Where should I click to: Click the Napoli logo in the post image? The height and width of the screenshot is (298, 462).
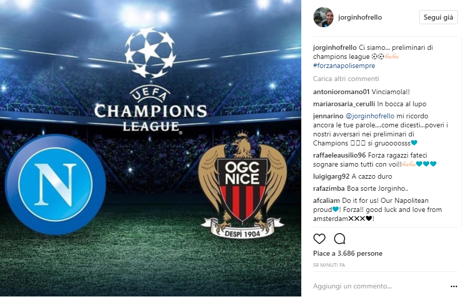pyautogui.click(x=55, y=184)
